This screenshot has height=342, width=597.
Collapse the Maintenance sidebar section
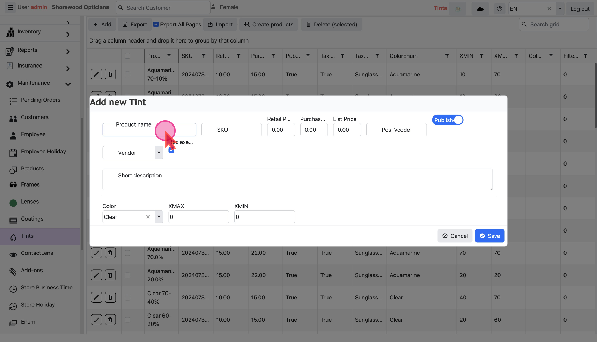[68, 84]
